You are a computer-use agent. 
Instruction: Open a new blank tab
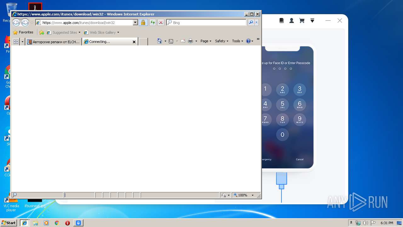click(143, 42)
